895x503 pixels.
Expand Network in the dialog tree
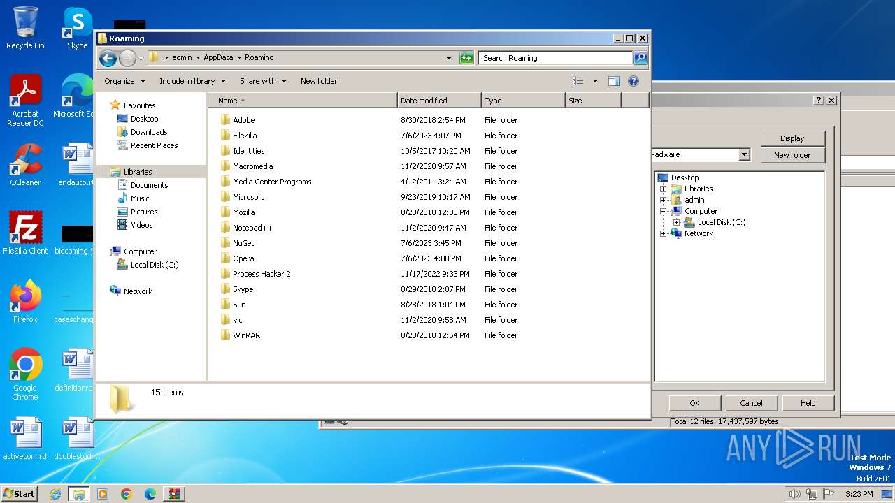[663, 233]
